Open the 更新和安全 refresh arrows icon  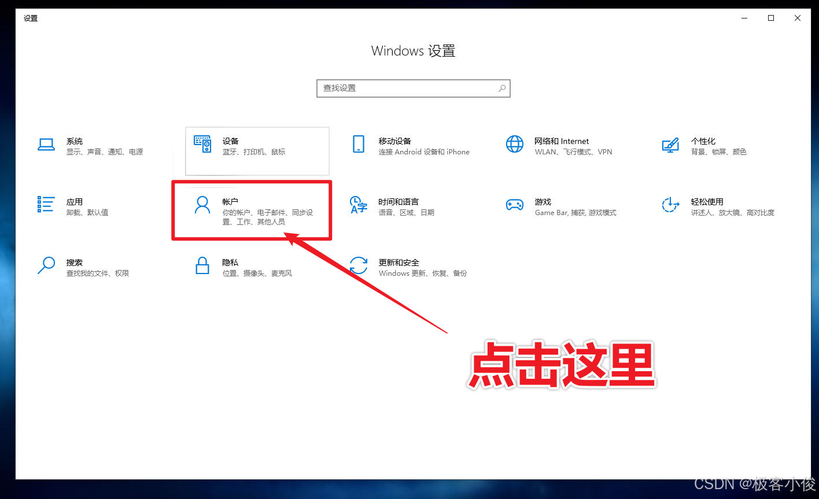(x=359, y=265)
